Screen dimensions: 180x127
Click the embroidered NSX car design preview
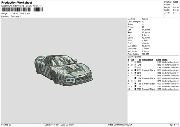point(64,69)
